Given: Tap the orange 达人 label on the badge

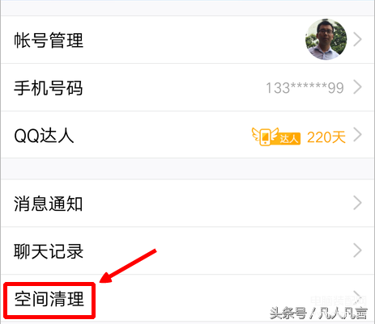Looking at the screenshot, I should 289,139.
